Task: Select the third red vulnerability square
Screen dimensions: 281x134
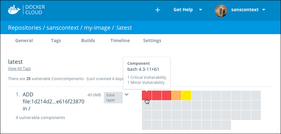Action: (167, 95)
